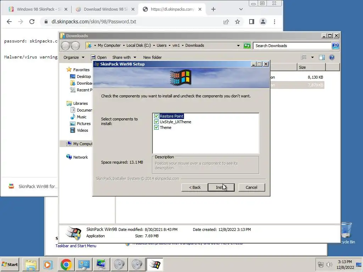Click the network tray icon

(x=320, y=264)
